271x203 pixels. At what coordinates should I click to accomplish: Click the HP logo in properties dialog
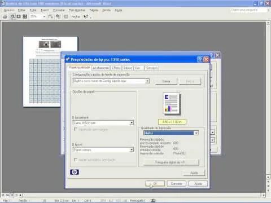(x=75, y=172)
